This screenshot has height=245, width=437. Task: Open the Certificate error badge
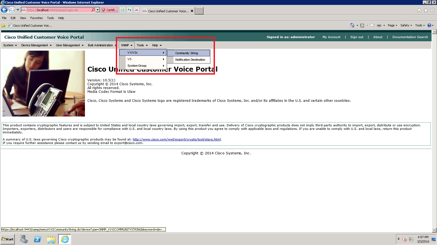click(110, 10)
